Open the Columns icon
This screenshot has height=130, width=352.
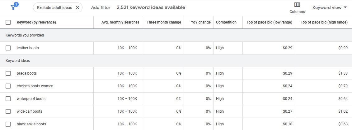pyautogui.click(x=297, y=8)
